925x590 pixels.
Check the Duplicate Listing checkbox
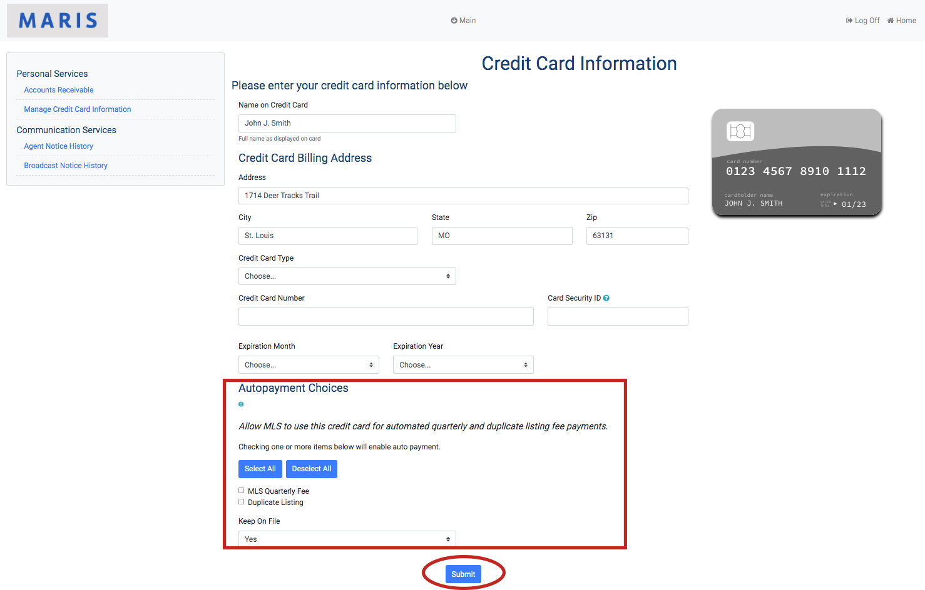[242, 502]
